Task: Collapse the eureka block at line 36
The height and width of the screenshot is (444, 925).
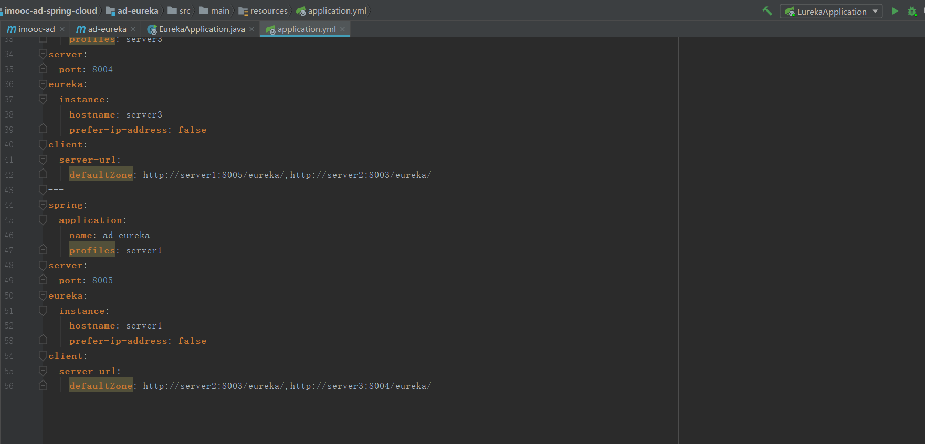Action: (x=43, y=84)
